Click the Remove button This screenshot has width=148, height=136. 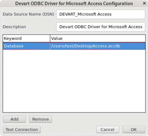(41, 119)
